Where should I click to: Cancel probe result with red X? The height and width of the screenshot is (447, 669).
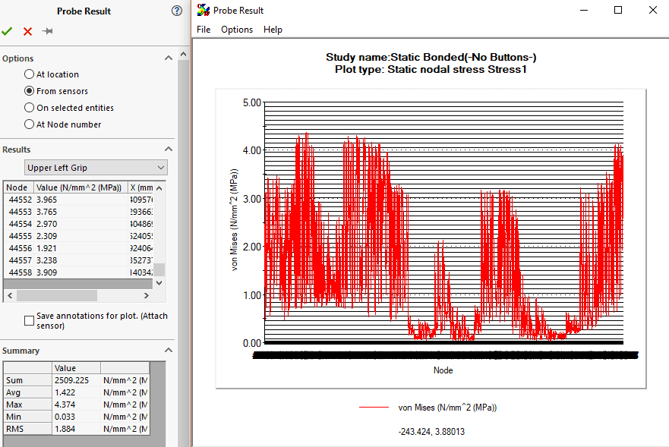pyautogui.click(x=28, y=31)
